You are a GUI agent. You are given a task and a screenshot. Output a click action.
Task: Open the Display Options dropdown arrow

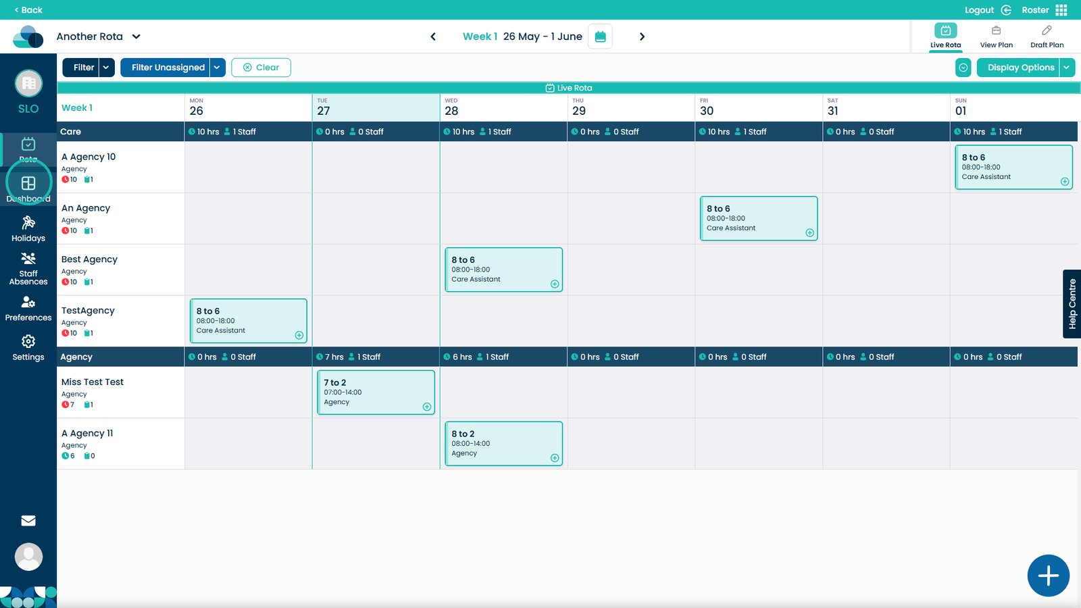point(1067,68)
